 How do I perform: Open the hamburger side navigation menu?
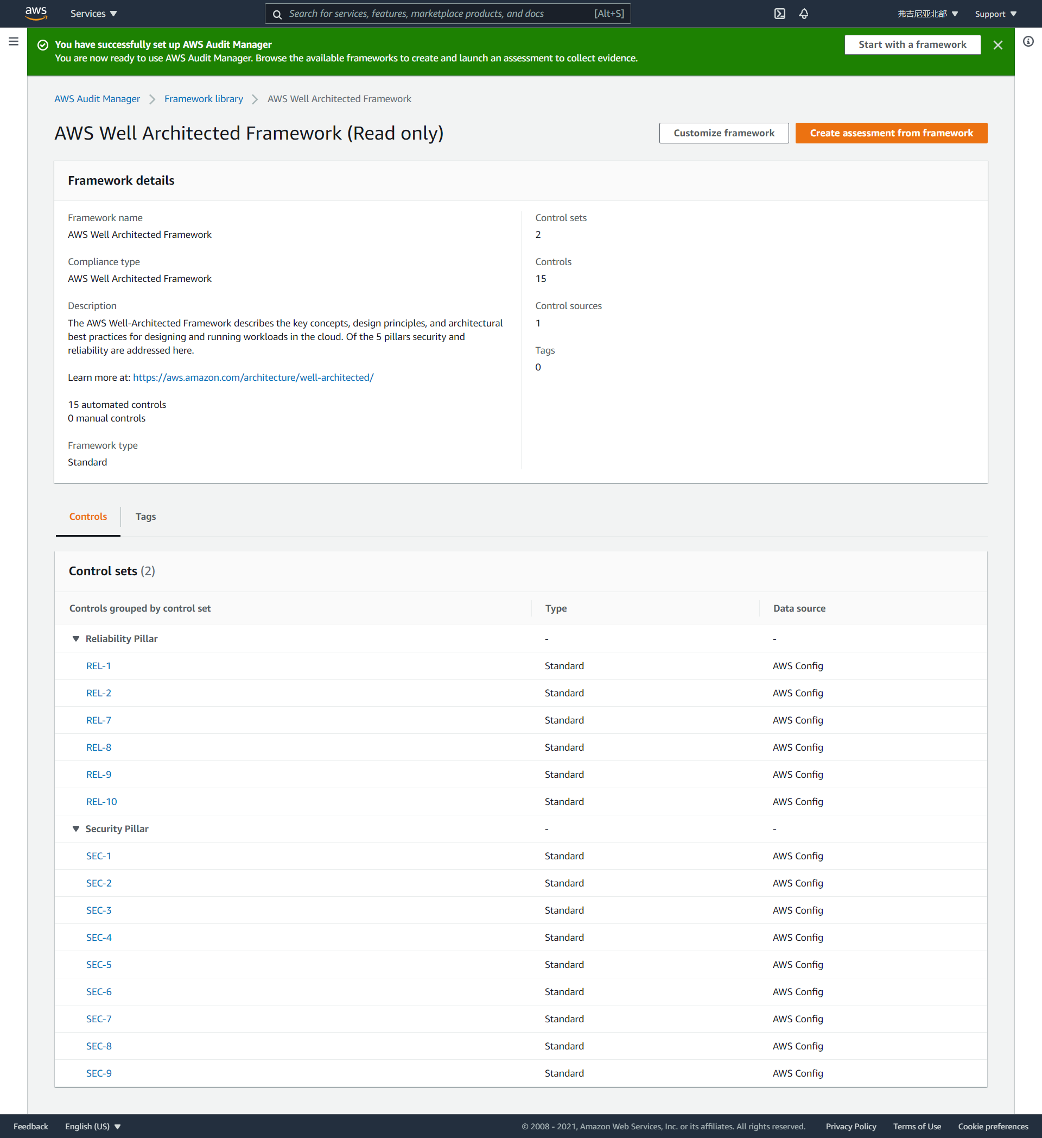coord(14,41)
